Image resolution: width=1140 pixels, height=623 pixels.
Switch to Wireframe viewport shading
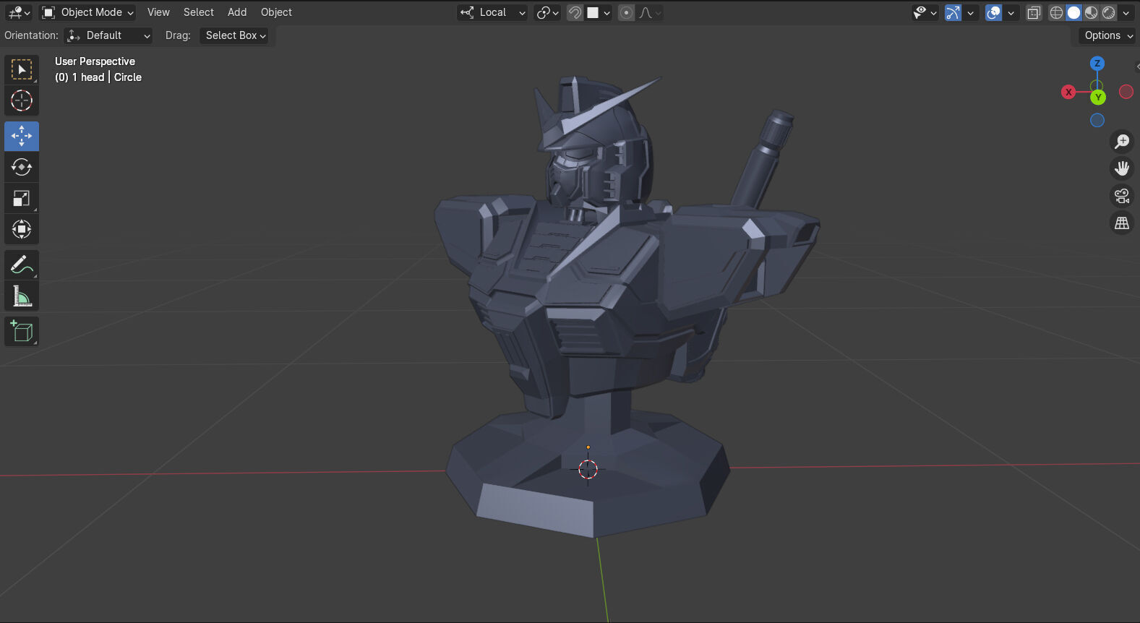(1057, 12)
